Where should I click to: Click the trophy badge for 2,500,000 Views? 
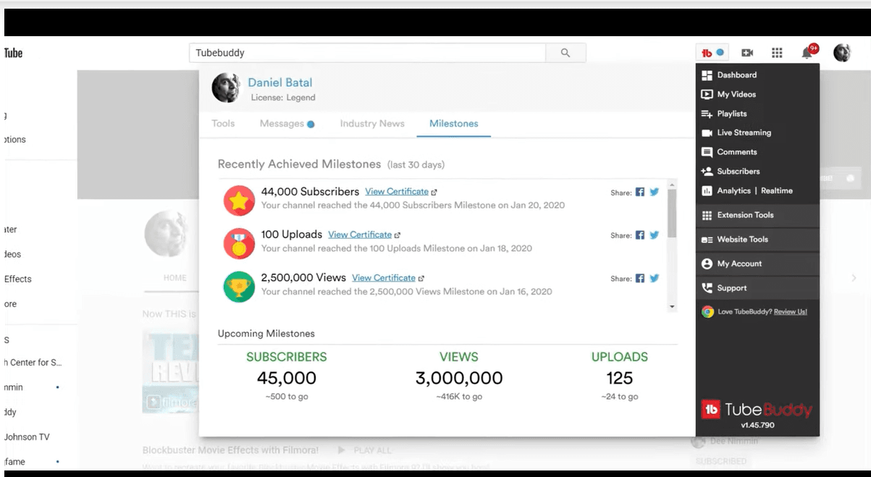(239, 287)
